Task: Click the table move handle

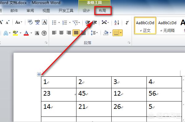Action: (39, 74)
